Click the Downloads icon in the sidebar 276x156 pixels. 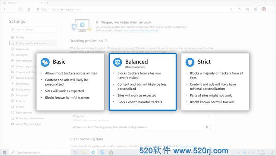(13, 84)
